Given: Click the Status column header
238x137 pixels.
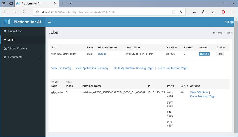Looking at the screenshot, I should 203,47.
